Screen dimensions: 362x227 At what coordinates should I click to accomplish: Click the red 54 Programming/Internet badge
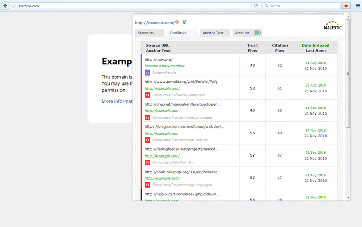(x=147, y=140)
